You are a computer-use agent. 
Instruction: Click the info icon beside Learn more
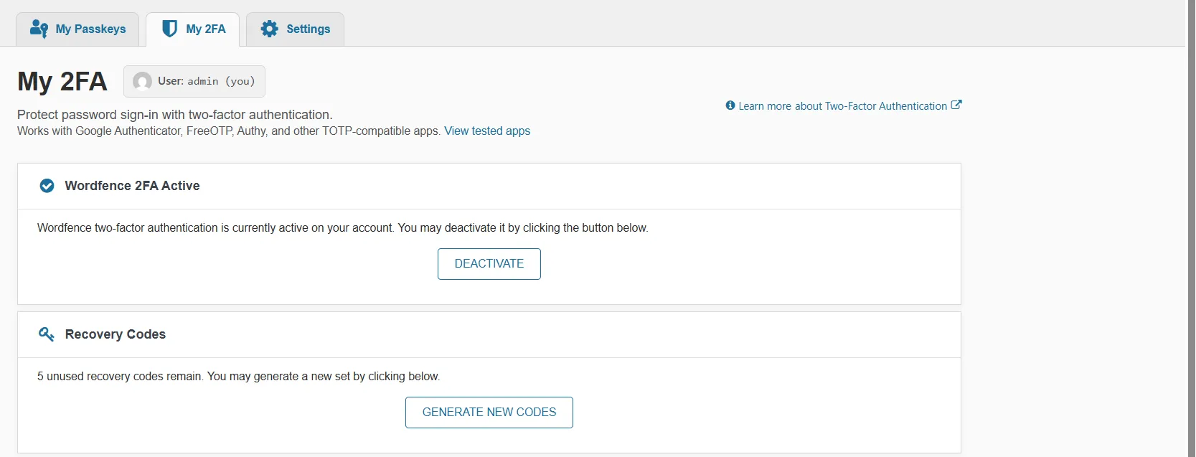pos(730,105)
